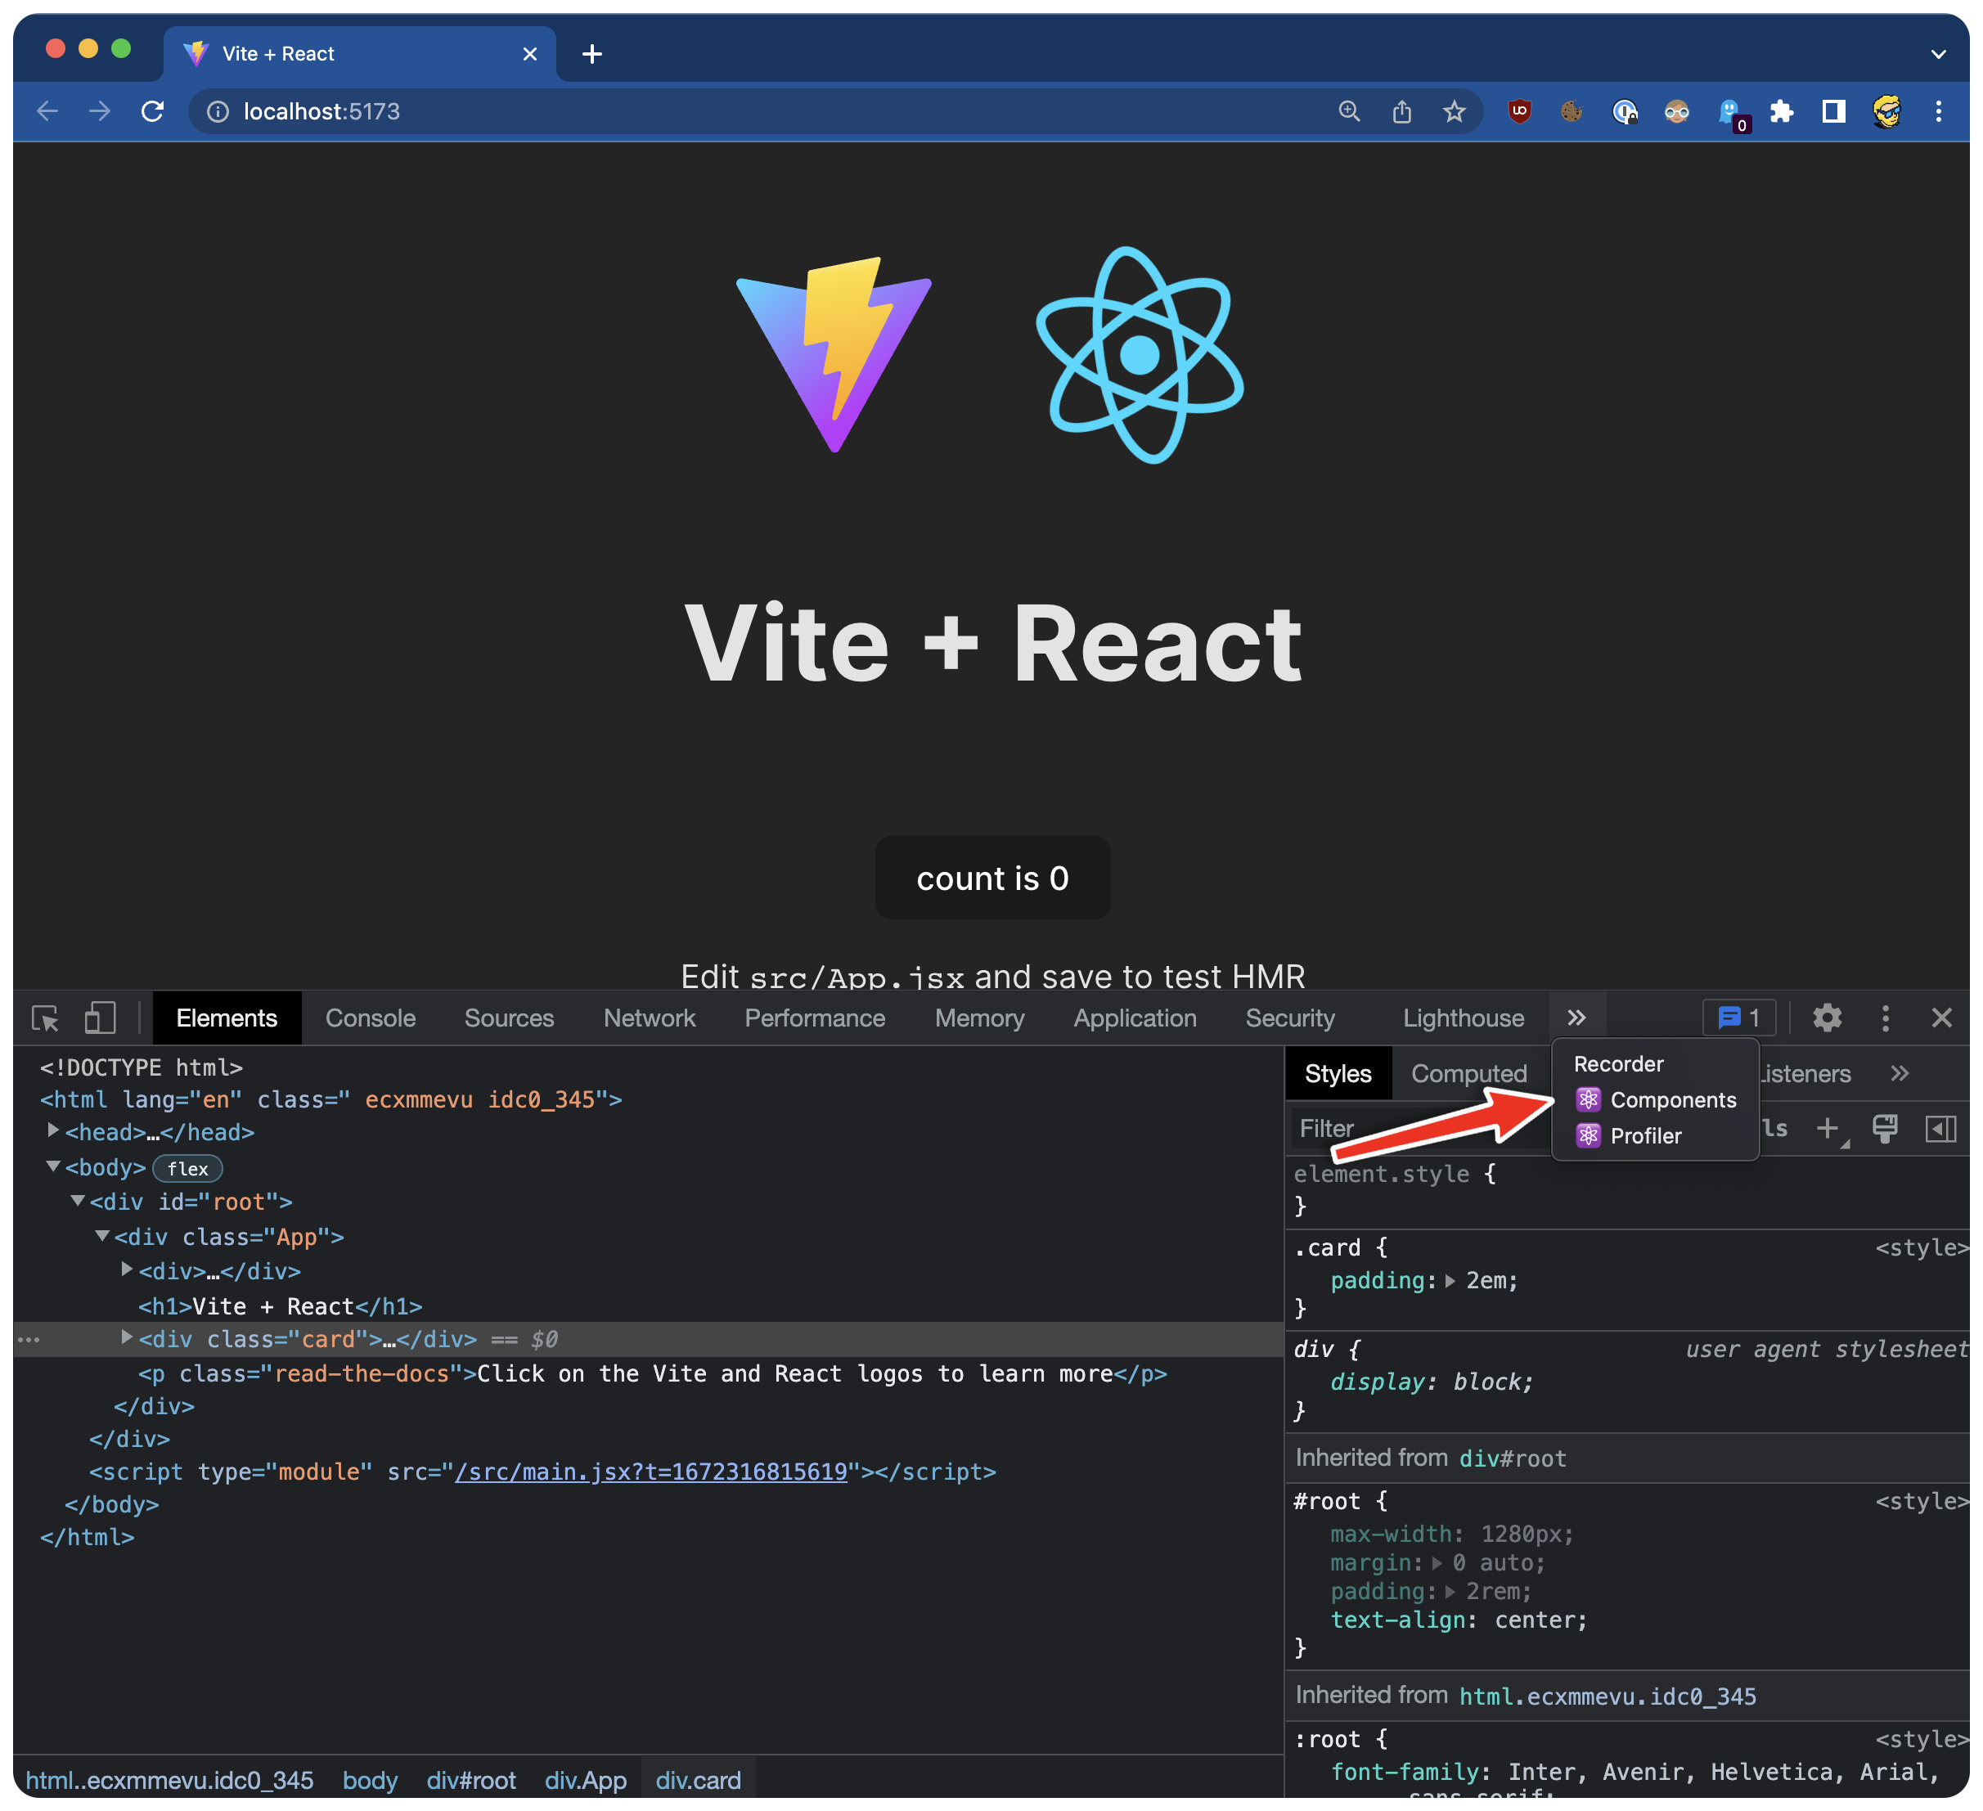Select Profiler from the overflow menu
Viewport: 1983px width, 1811px height.
(1644, 1136)
